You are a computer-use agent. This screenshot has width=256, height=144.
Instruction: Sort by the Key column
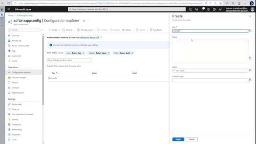[x=55, y=73]
